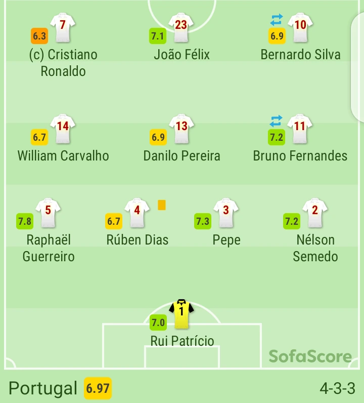
Task: Click Bernardo Silva's substitution arrows icon
Action: [276, 20]
